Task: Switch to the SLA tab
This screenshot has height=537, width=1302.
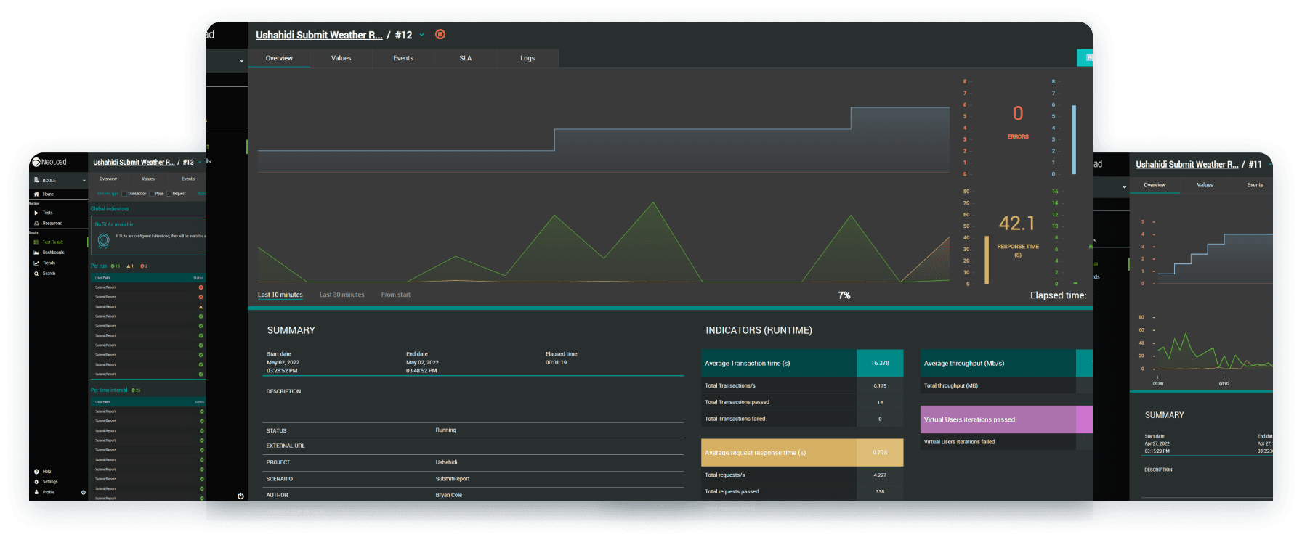Action: point(466,58)
